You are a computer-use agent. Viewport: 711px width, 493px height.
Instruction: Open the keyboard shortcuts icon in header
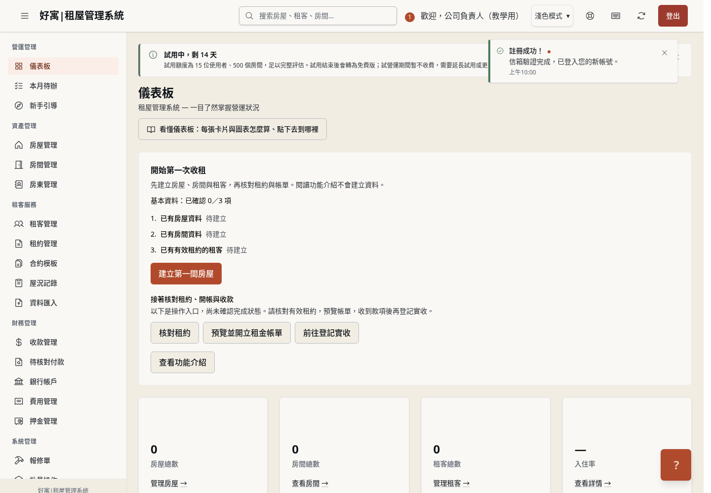[x=616, y=16]
